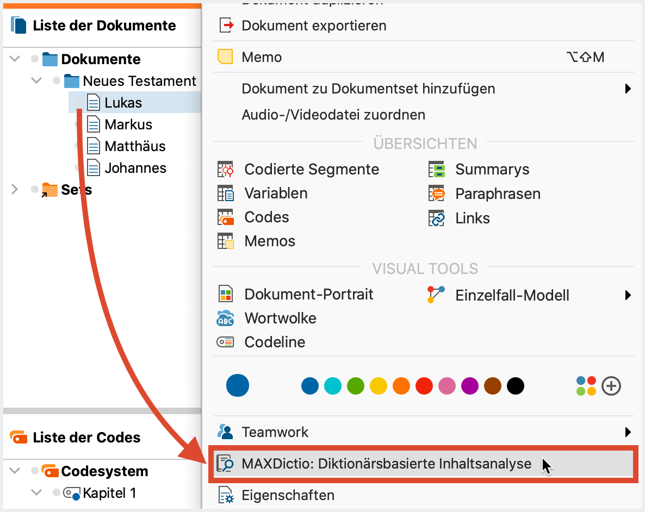The width and height of the screenshot is (645, 512).
Task: Choose Dokument exportieren from the menu
Action: (x=314, y=26)
